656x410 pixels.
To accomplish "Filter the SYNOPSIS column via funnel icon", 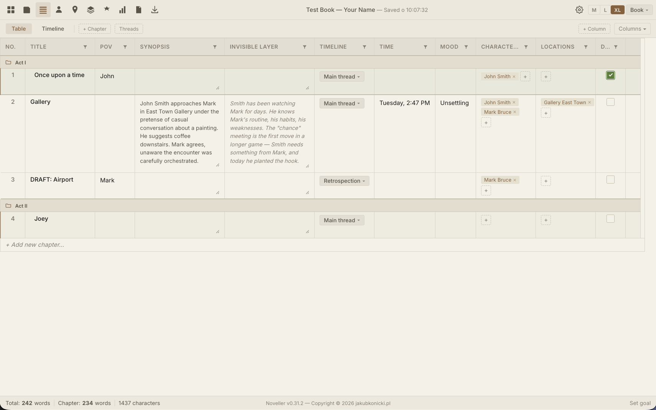I will tap(215, 47).
